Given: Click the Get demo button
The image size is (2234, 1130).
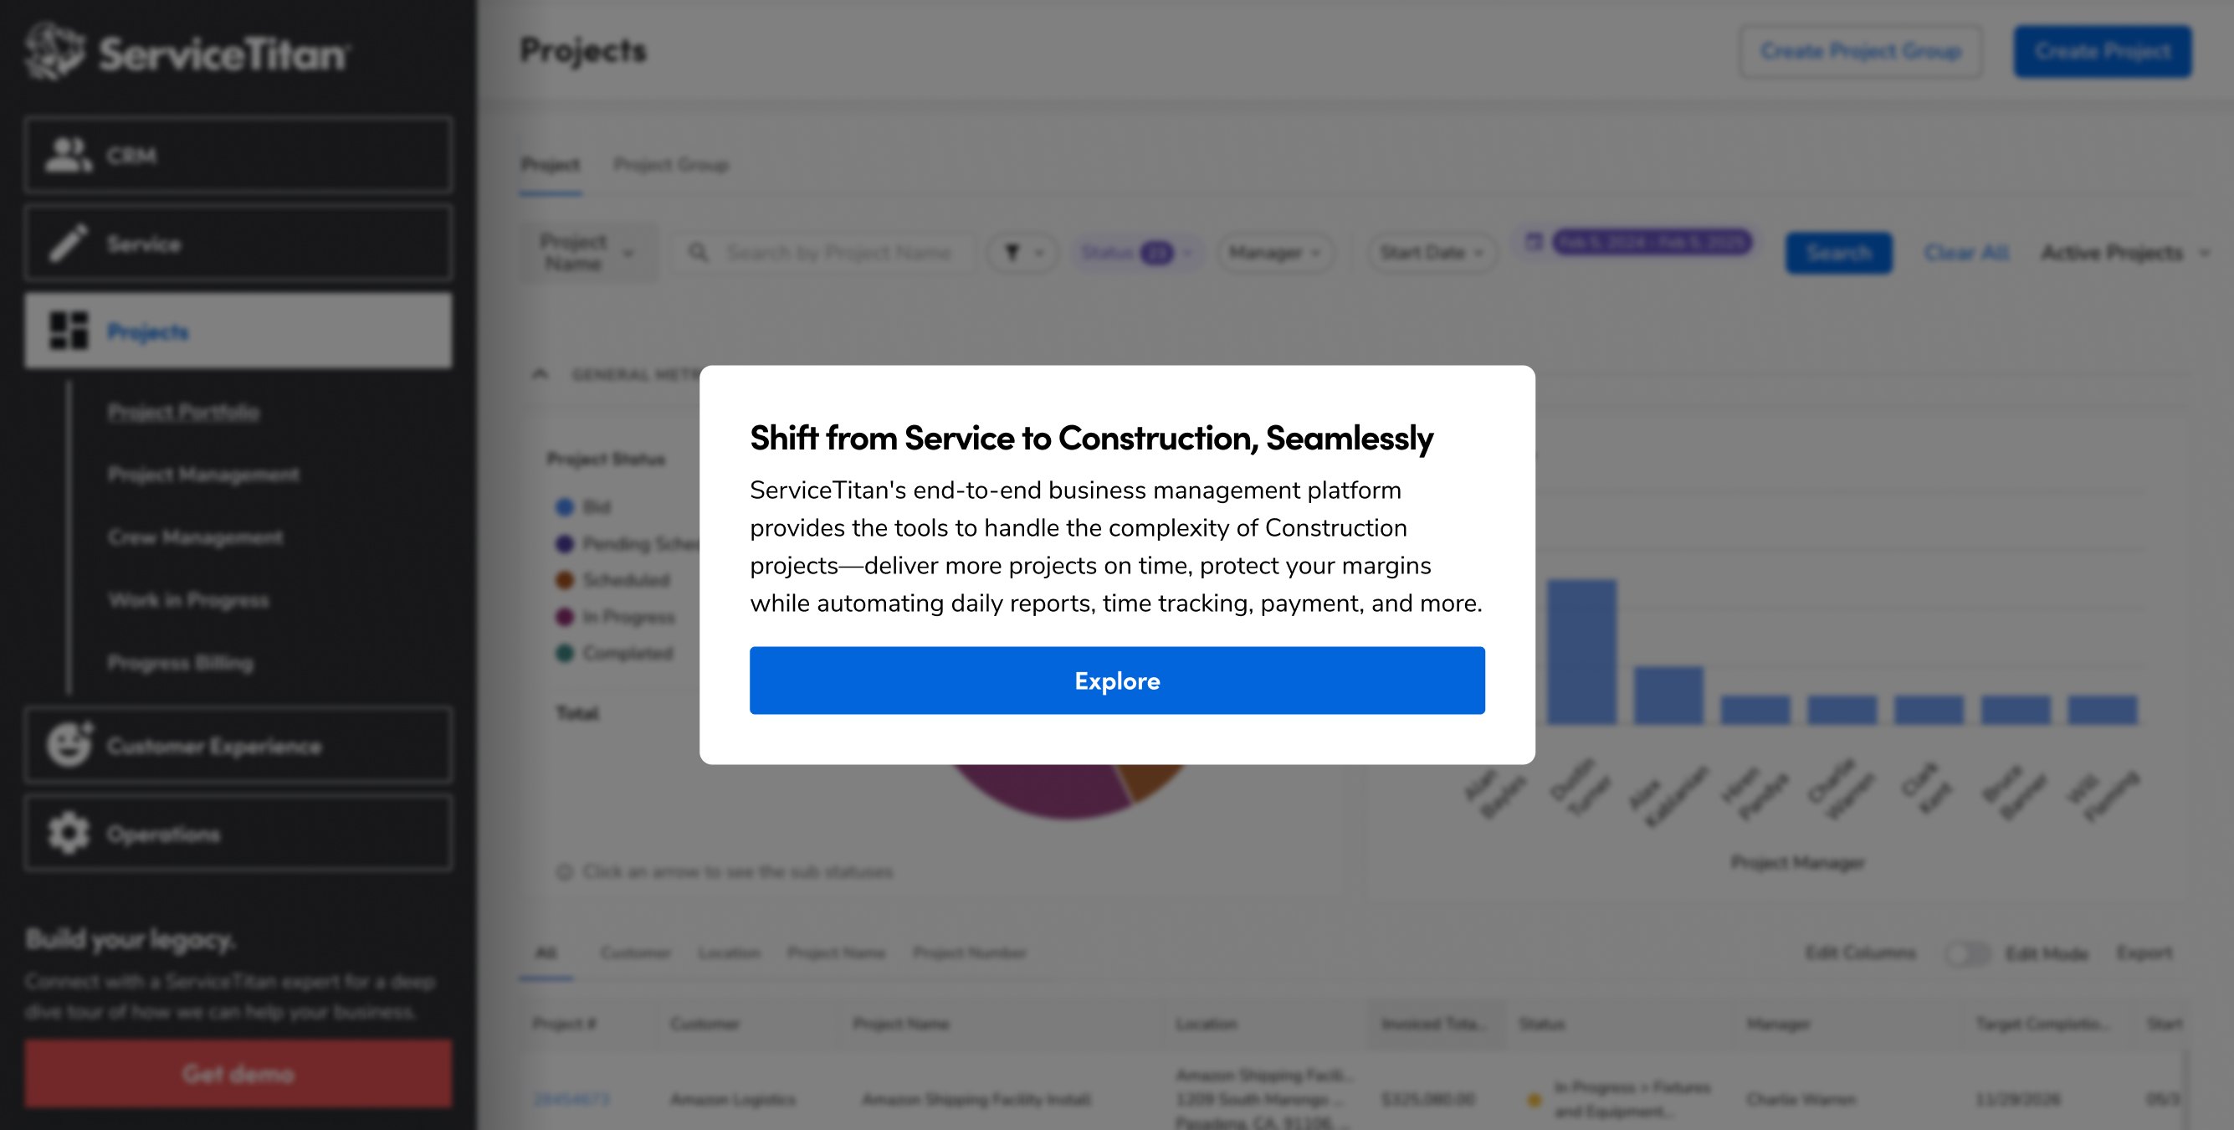Looking at the screenshot, I should (x=238, y=1074).
